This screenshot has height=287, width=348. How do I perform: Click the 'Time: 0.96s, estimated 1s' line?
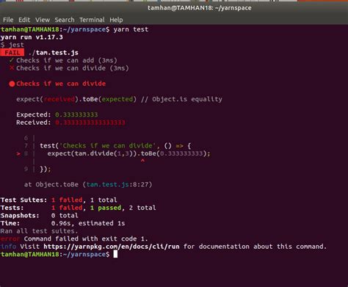click(62, 223)
